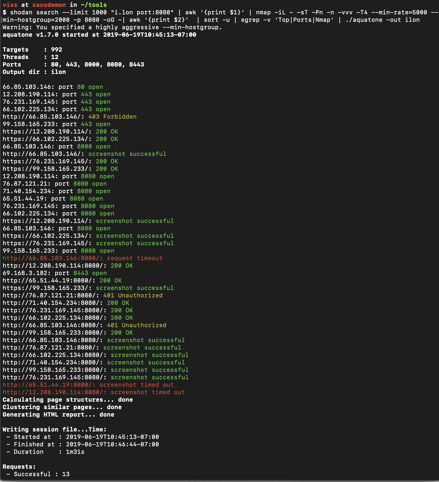Viewport: 439px width, 482px height.
Task: Click the 'Threads : 12' line
Action: point(31,57)
